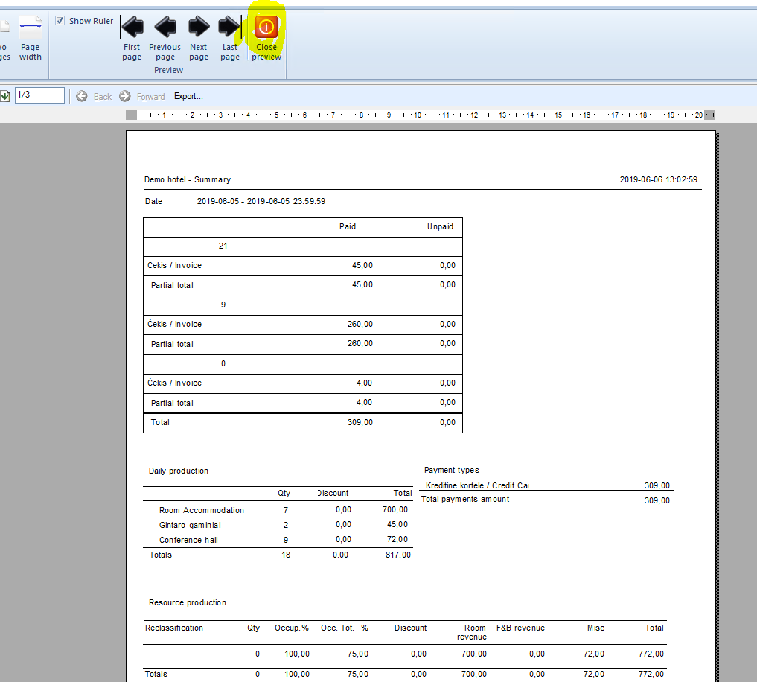The width and height of the screenshot is (757, 682).
Task: Select the 309,00 Total paid cell
Action: click(x=360, y=422)
